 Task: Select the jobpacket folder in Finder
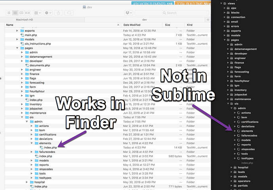point(36,109)
